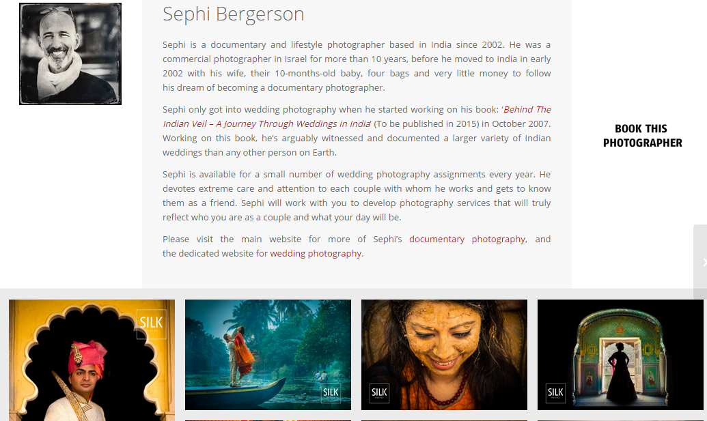Screen dimensions: 707x421
Task: Click SILK logo on boat photo
Action: 331,392
